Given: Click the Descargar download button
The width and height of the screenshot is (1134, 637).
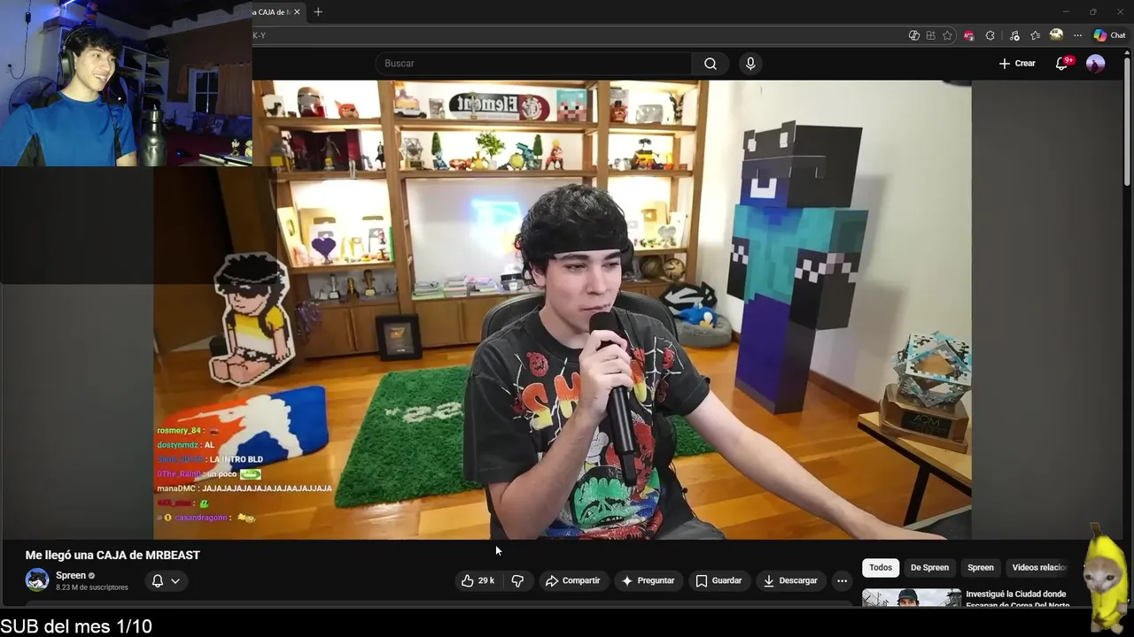Looking at the screenshot, I should tap(790, 580).
